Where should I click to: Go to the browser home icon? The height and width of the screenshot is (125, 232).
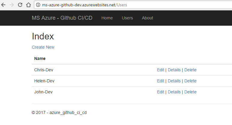29,5
